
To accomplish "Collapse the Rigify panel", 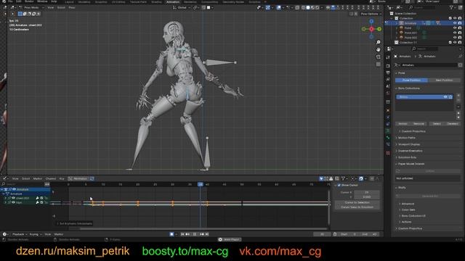I will pos(402,188).
